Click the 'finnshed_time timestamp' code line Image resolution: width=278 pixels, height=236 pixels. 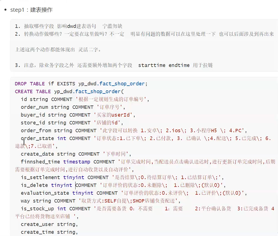[148, 162]
